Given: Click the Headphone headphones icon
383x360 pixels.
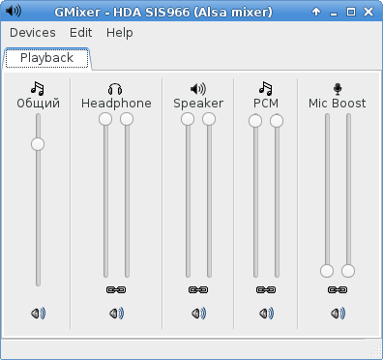Looking at the screenshot, I should 115,89.
